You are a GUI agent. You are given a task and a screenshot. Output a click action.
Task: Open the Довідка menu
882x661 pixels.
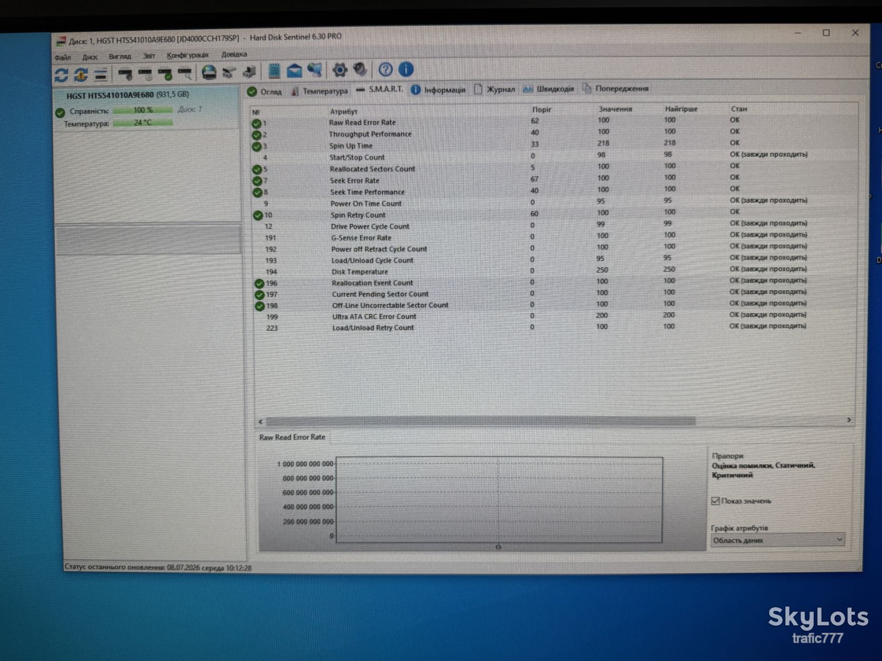234,55
